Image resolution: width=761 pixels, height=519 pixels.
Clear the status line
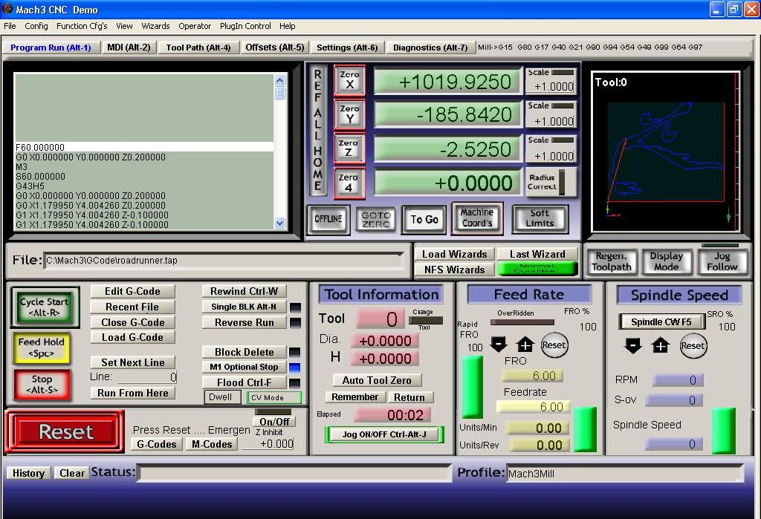72,474
